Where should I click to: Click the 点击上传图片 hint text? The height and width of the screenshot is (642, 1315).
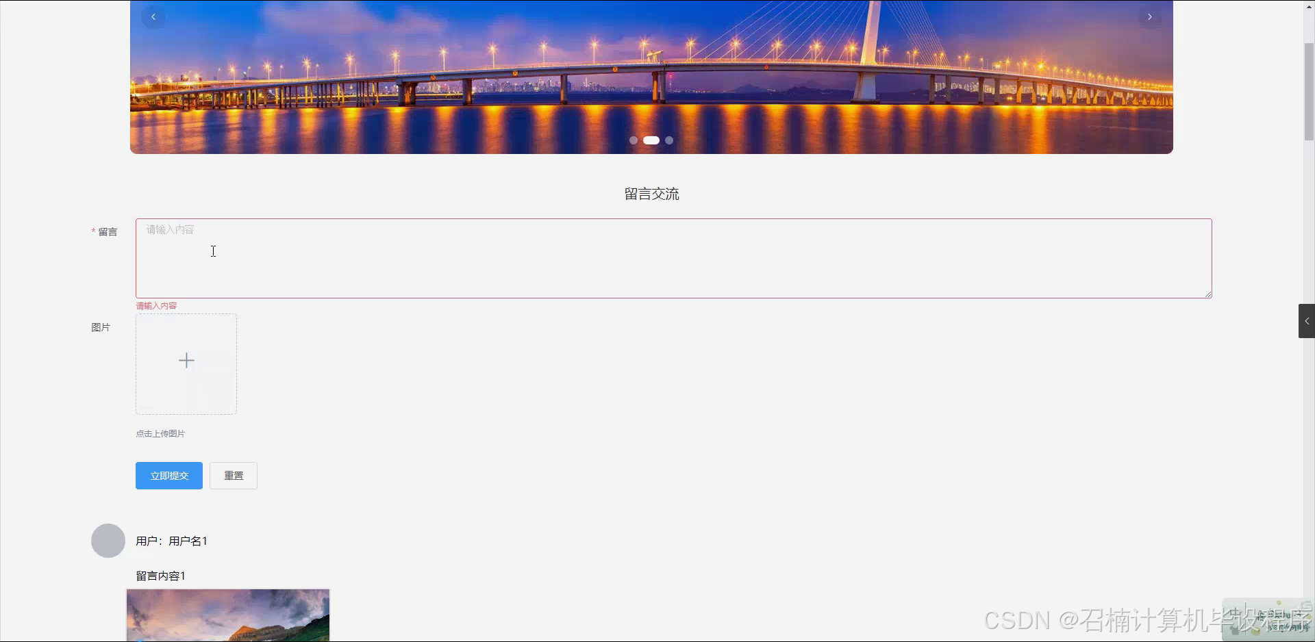pos(160,434)
